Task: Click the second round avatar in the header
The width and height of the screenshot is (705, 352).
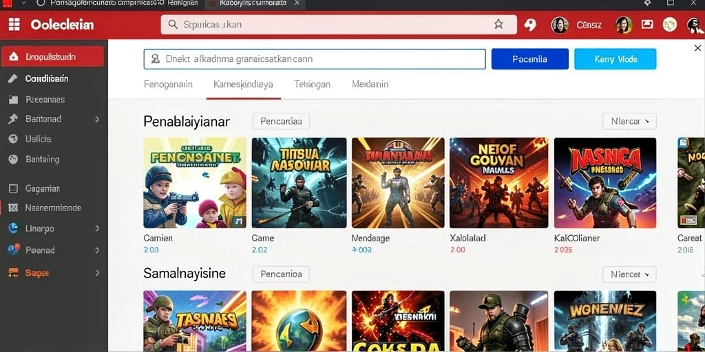Action: click(624, 25)
